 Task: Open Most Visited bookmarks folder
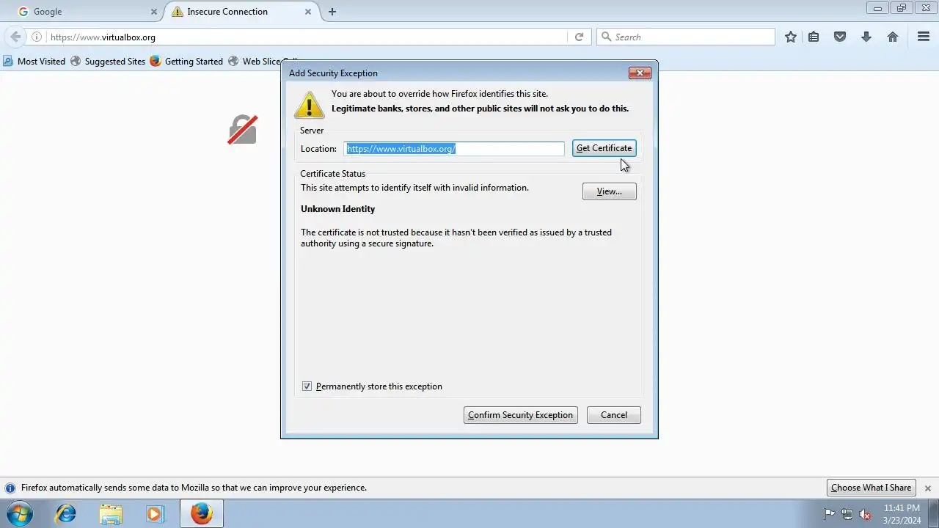pyautogui.click(x=34, y=62)
